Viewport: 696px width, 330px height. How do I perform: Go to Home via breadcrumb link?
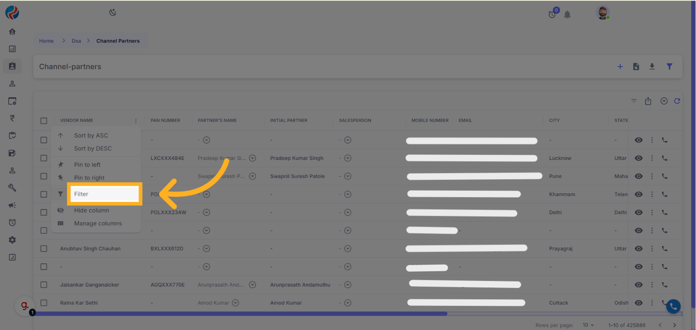[x=46, y=41]
